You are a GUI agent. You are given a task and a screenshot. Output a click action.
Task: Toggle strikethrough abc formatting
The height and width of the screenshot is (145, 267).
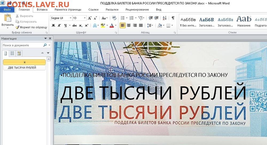click(74, 26)
